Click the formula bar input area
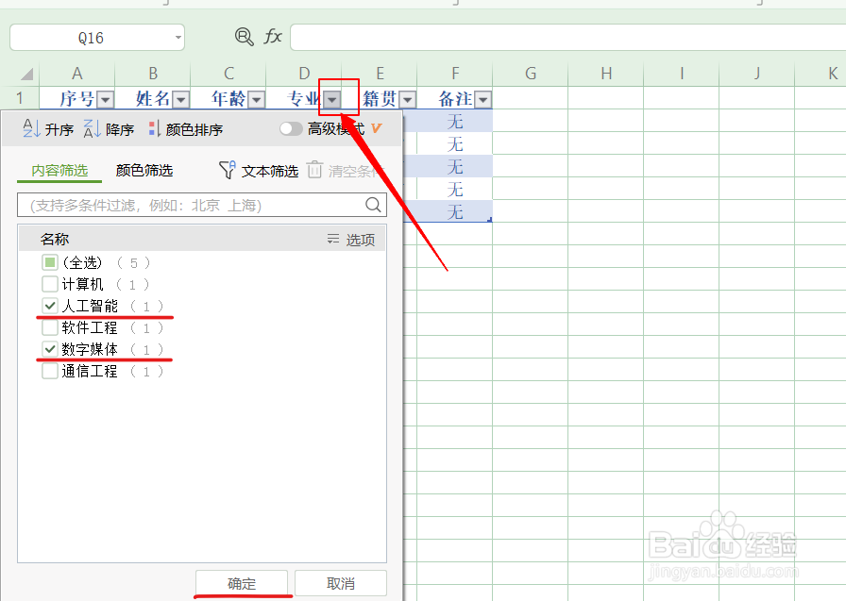The image size is (846, 601). [567, 37]
